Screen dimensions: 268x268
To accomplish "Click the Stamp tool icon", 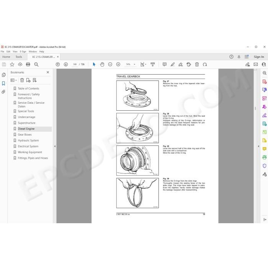I will (x=189, y=64).
